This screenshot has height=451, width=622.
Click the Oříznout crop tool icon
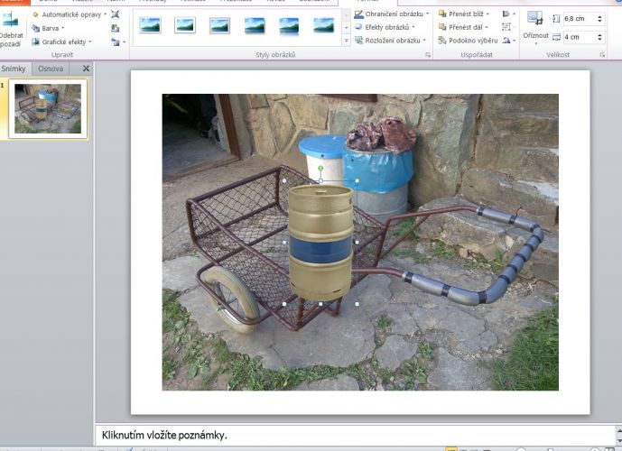[535, 19]
